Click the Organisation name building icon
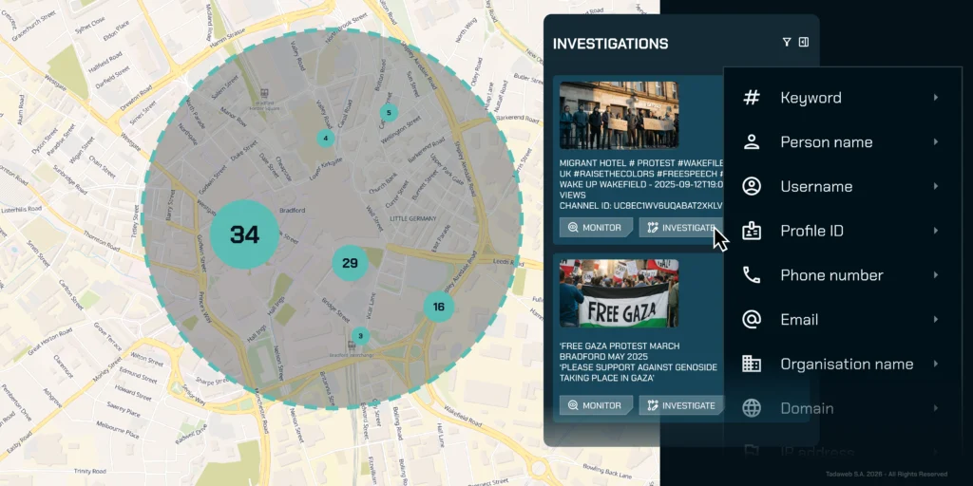The image size is (973, 486). [x=752, y=364]
